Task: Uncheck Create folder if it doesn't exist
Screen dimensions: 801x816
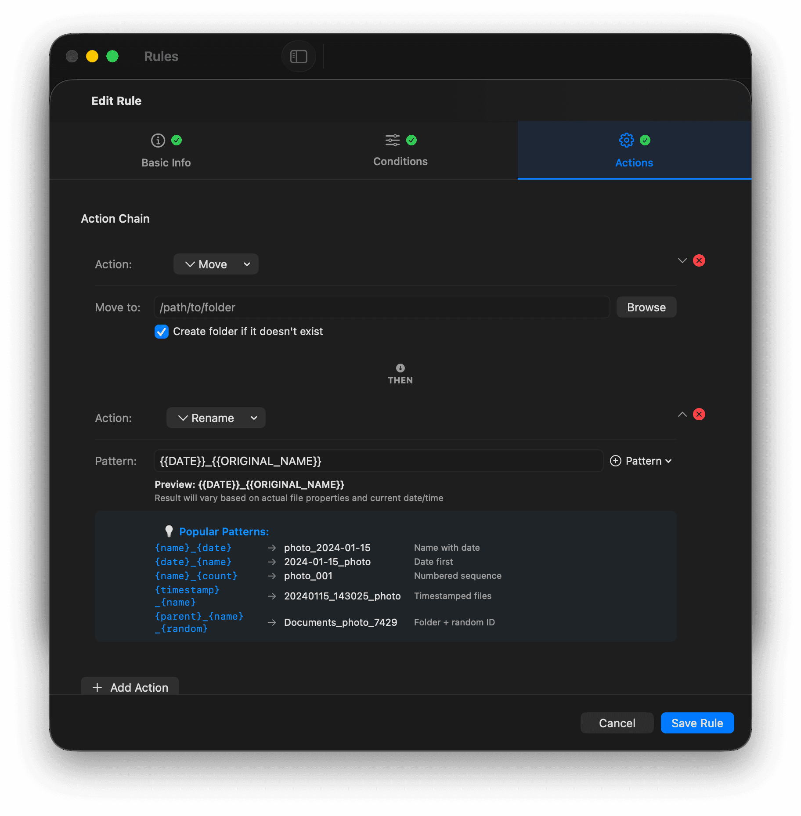Action: [x=162, y=332]
